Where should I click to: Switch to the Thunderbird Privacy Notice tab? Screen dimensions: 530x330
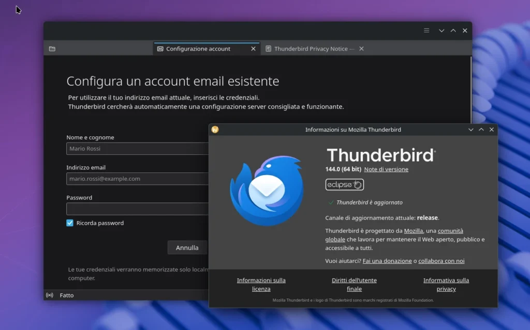click(x=311, y=48)
